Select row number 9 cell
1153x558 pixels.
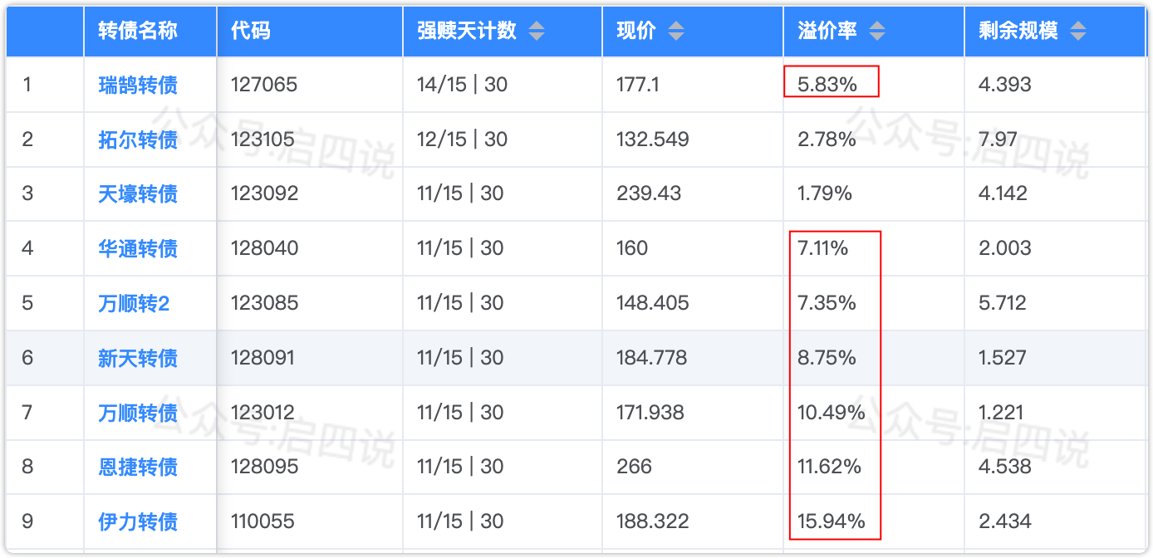28,522
